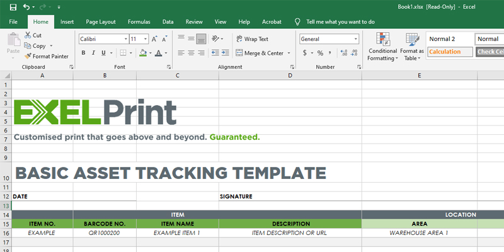Screen dimensions: 504x252
Task: Click the Paste clipboard icon
Action: 13,40
